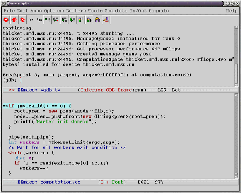Image resolution: width=241 pixels, height=193 pixels.
Task: Click the up stack frame icon
Action: tap(81, 20)
